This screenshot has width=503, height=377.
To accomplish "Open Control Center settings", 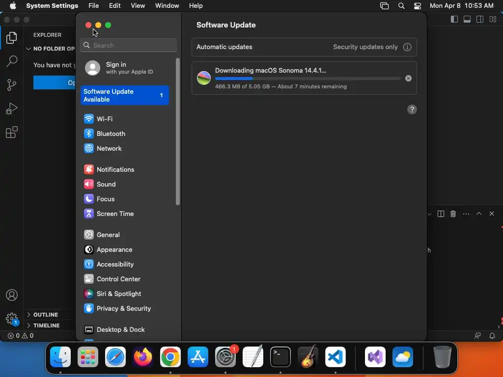I will (x=124, y=279).
